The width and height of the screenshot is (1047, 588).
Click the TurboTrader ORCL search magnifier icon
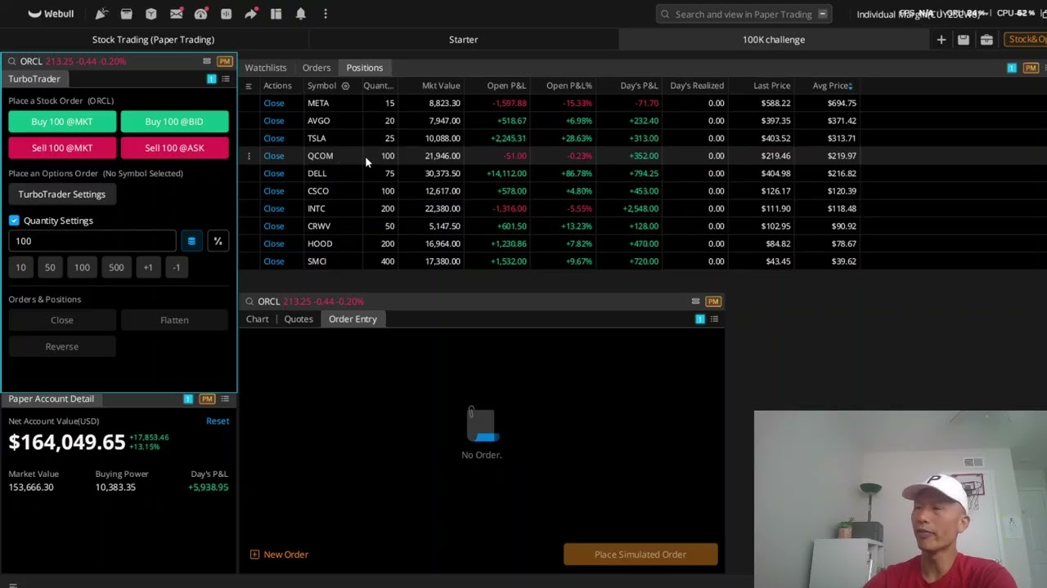(x=12, y=61)
